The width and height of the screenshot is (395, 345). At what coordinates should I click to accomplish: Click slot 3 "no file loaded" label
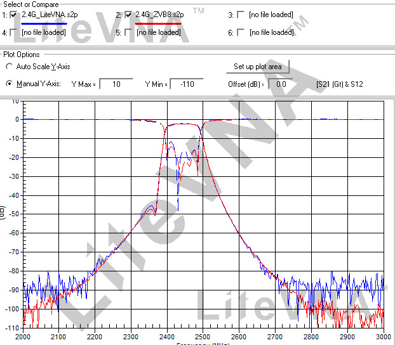pos(271,14)
